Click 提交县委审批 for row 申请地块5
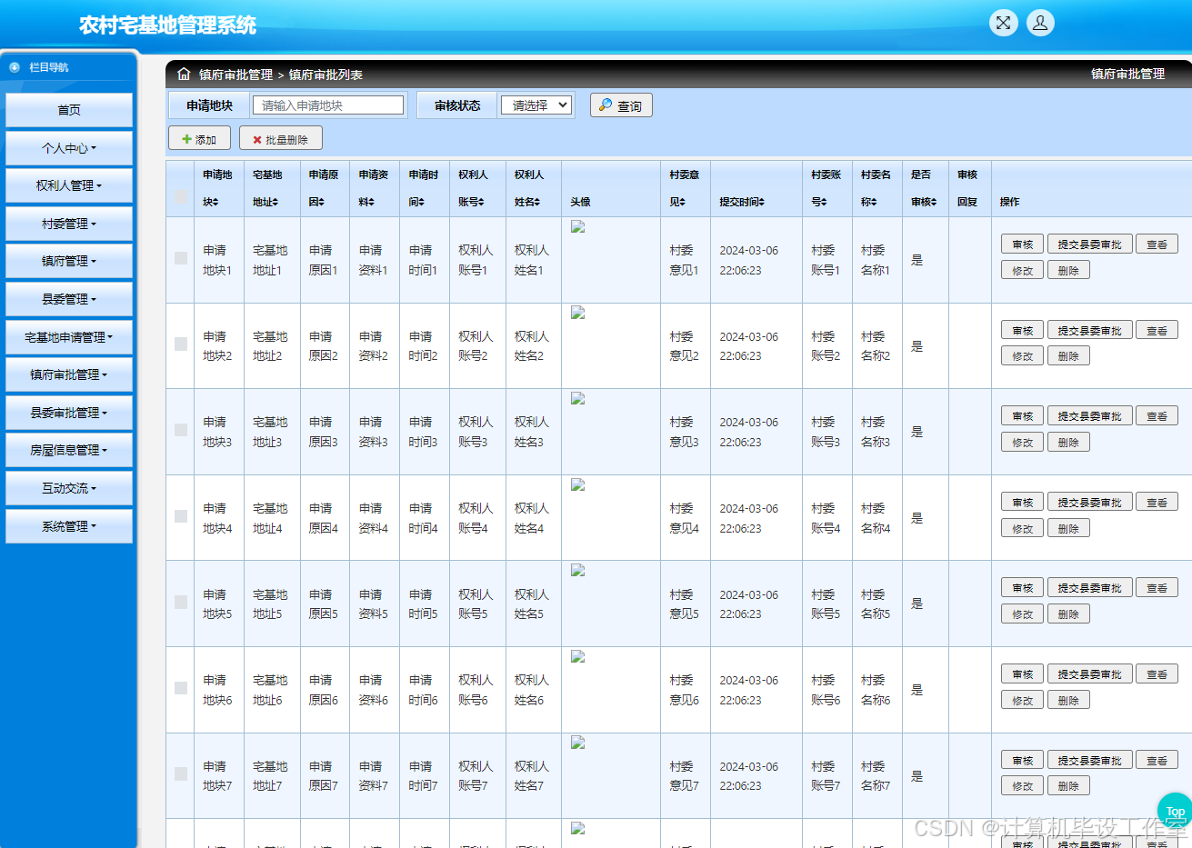The width and height of the screenshot is (1192, 848). tap(1090, 587)
